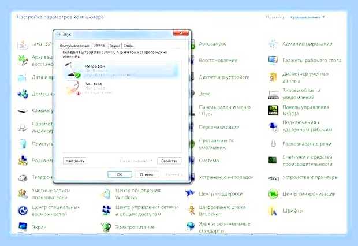Click the Date and Time icon
The height and width of the screenshot is (246, 358).
point(23,77)
